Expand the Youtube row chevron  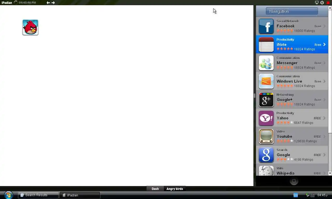[324, 137]
